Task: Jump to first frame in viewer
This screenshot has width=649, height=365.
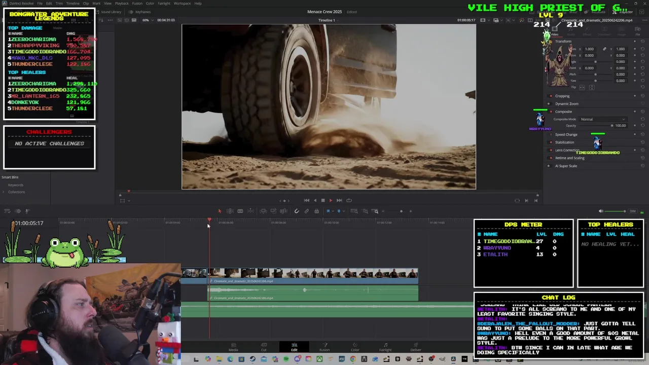Action: point(306,200)
